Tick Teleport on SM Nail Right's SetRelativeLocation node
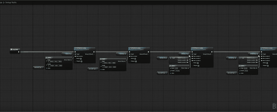Screen dimensions: 277x112 (x=268, y=66)
